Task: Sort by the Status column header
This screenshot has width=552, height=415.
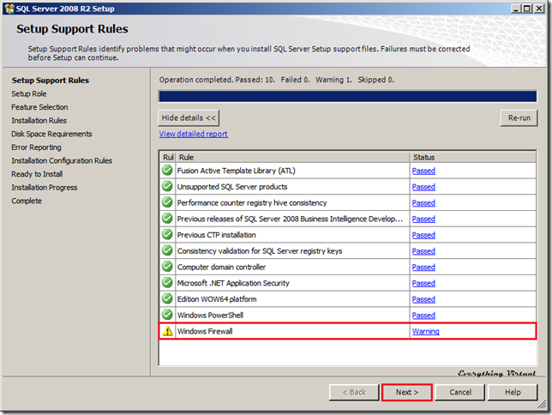Action: pos(473,157)
